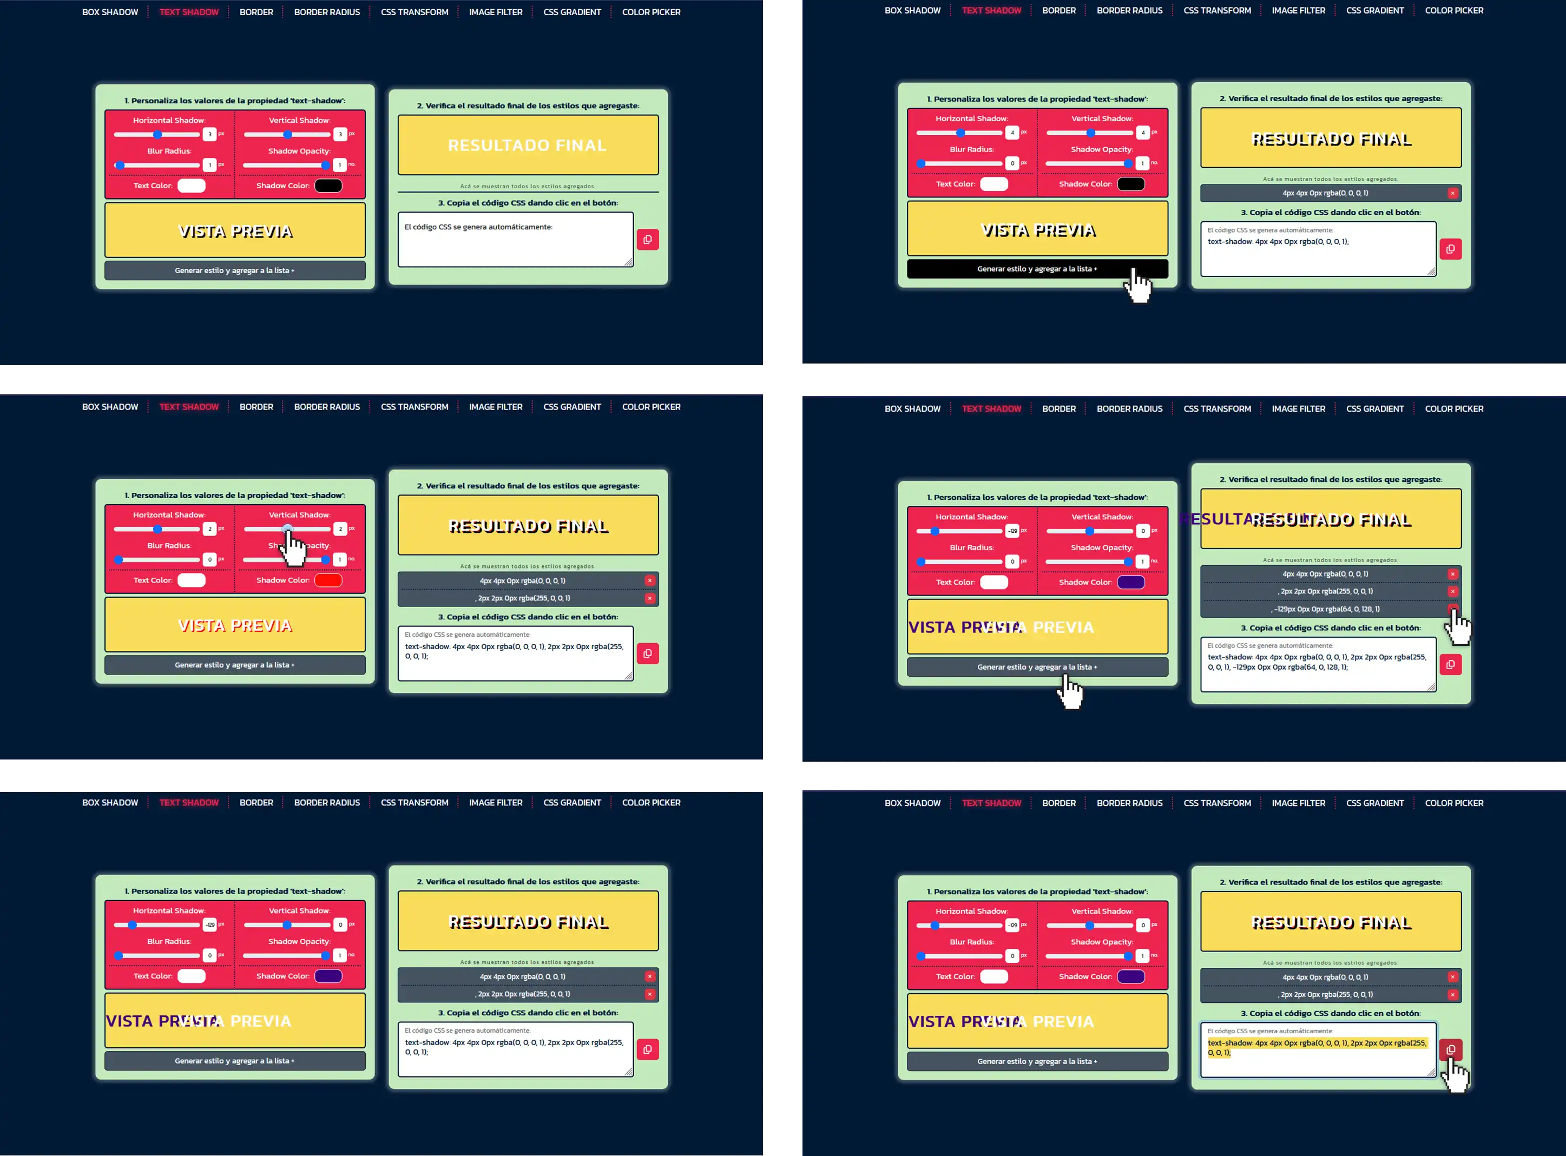The width and height of the screenshot is (1566, 1156).
Task: Select the BOX SHADOW tab
Action: tap(113, 11)
